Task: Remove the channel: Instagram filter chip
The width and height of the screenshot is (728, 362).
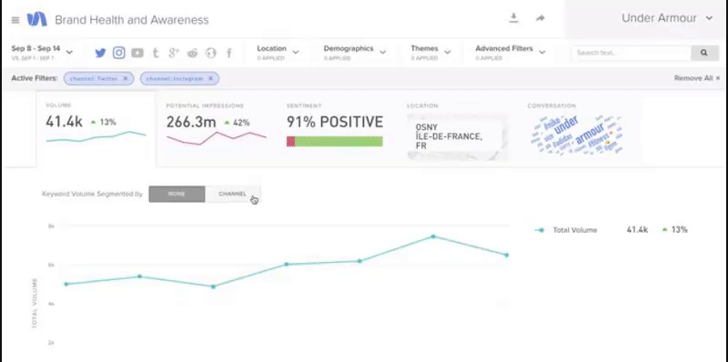Action: tap(210, 78)
